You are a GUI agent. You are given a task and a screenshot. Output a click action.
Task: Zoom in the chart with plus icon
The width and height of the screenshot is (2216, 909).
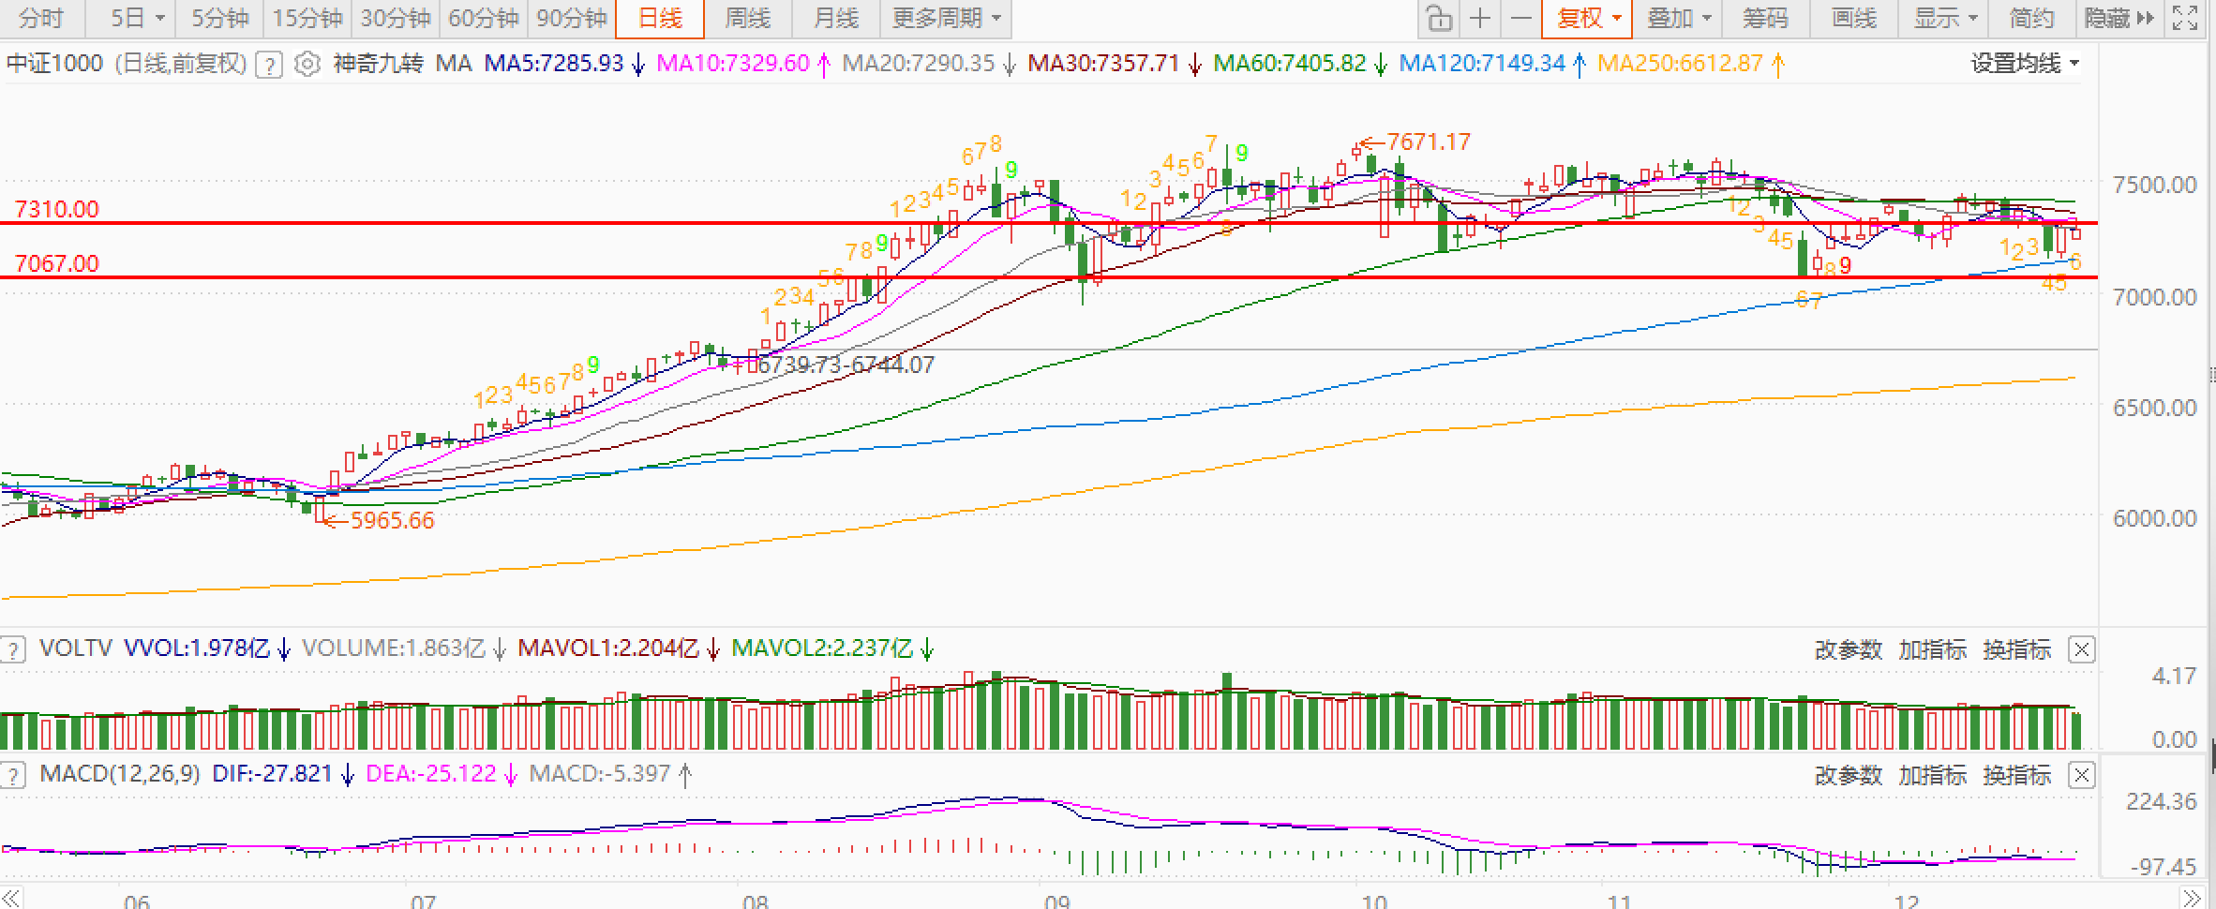coord(1480,19)
